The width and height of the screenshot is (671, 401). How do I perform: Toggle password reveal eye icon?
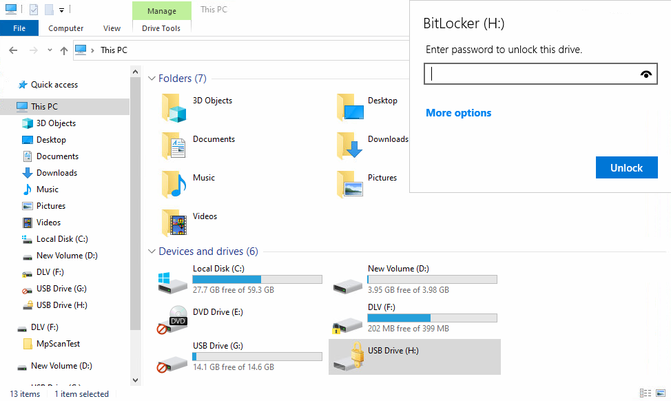pyautogui.click(x=646, y=74)
